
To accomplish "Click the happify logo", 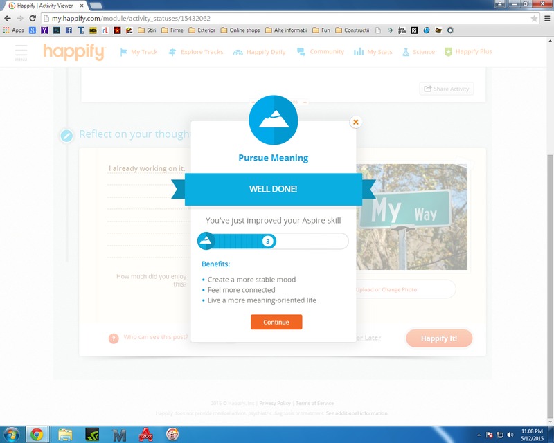I will [74, 52].
